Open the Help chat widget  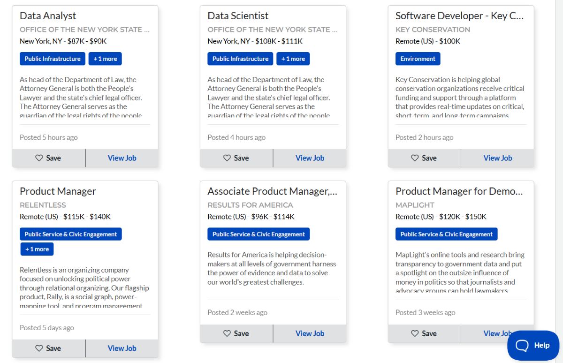point(533,346)
